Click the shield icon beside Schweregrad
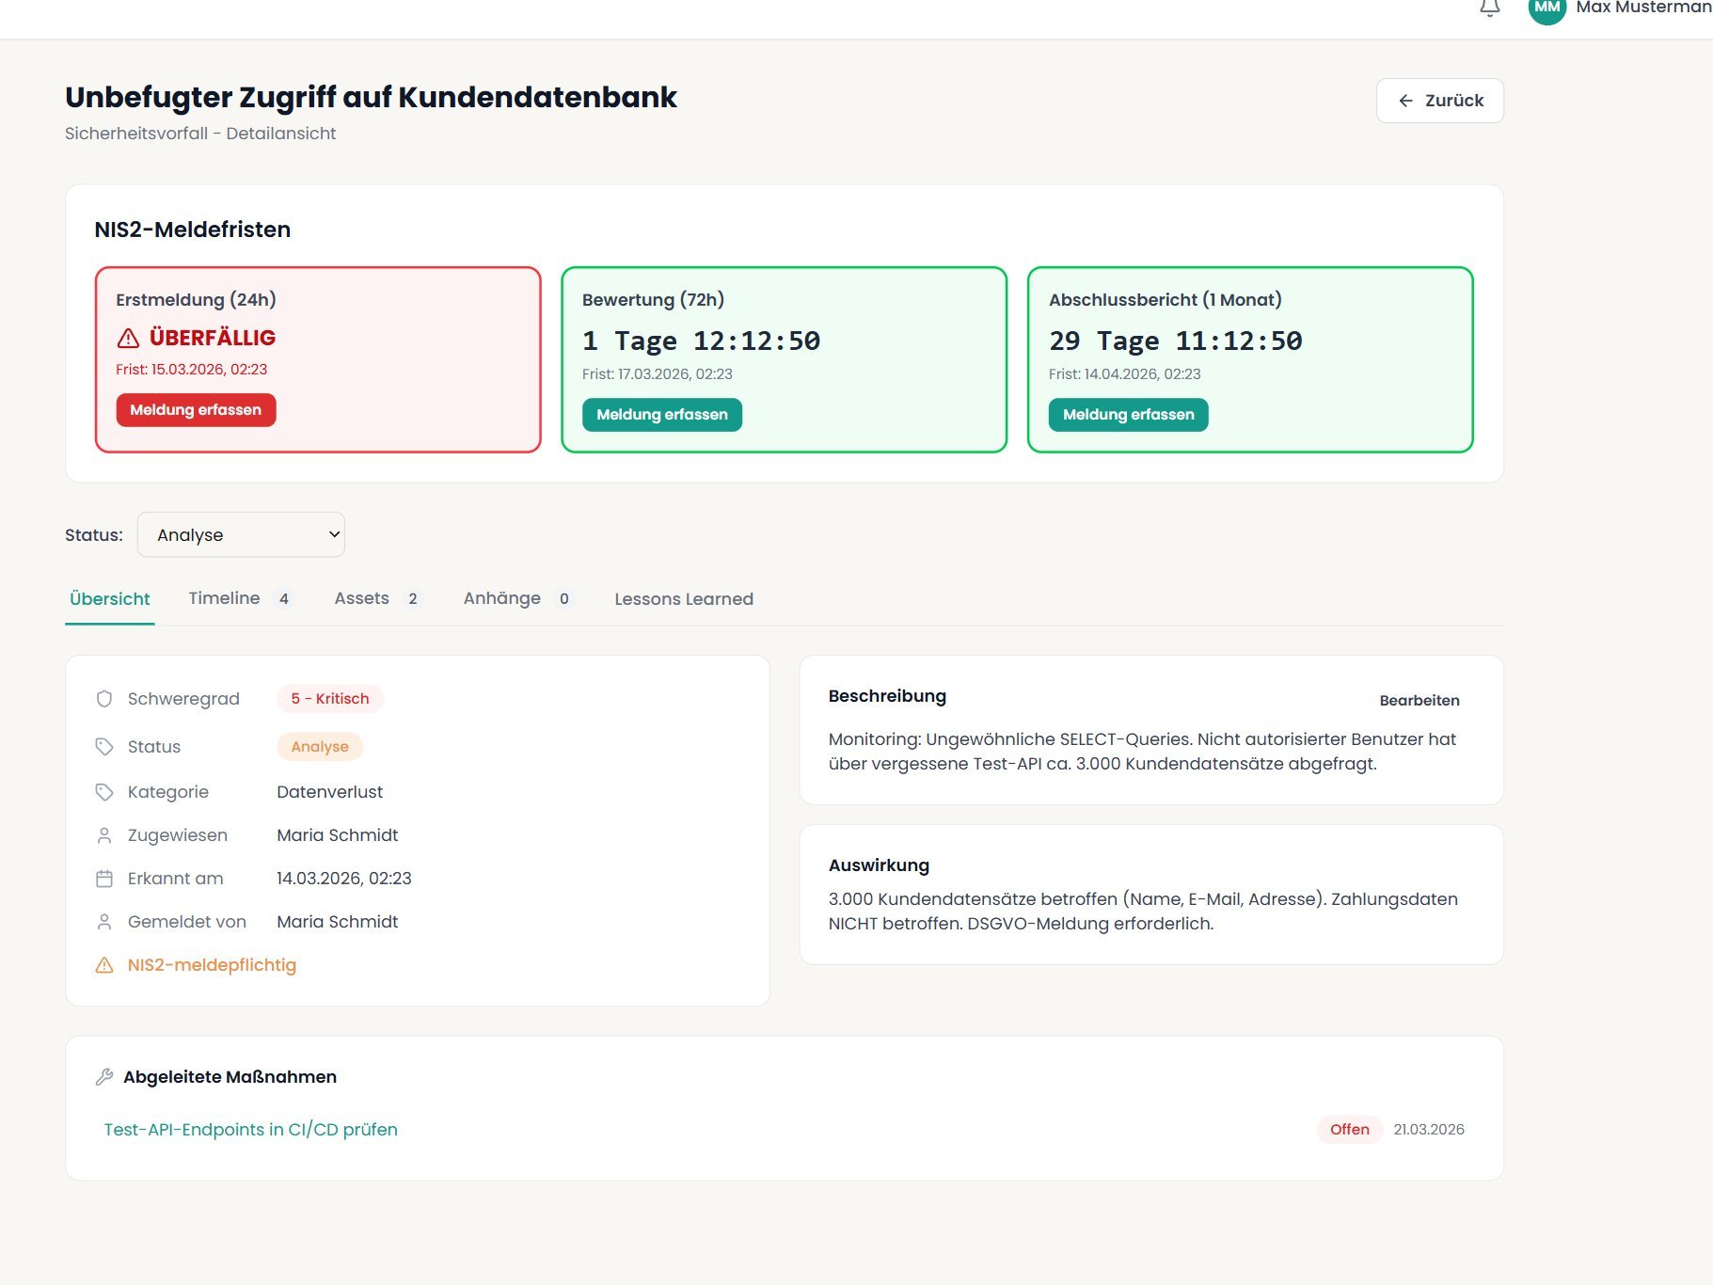Screen dimensions: 1713x1285 point(104,699)
